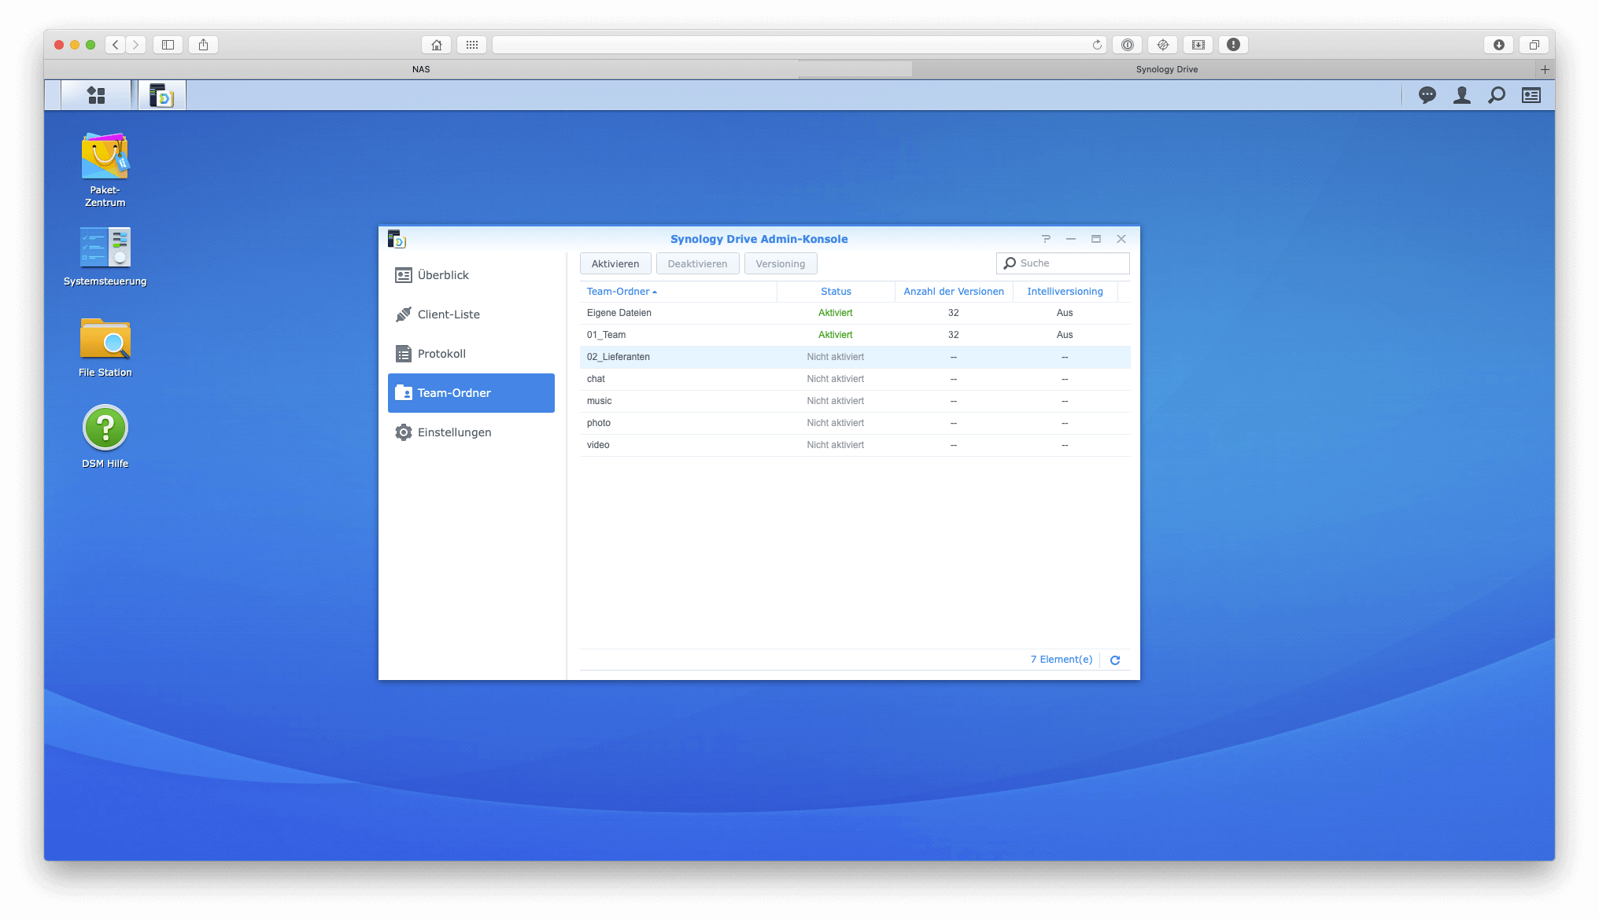The width and height of the screenshot is (1599, 919).
Task: Click into the Suche search field
Action: [1062, 263]
